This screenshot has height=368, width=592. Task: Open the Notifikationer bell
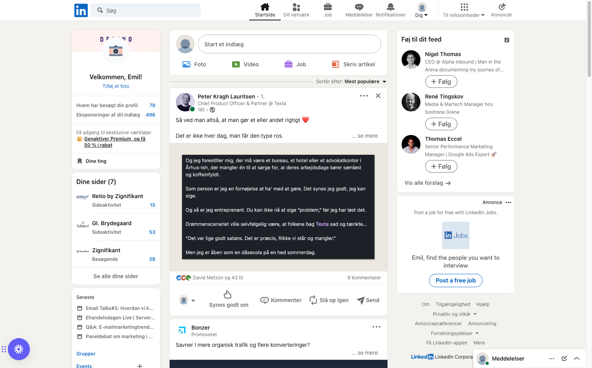[391, 10]
